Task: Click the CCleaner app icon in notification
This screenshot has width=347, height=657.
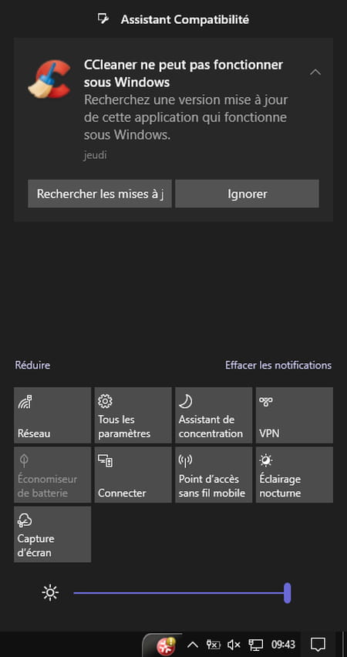Action: [x=50, y=79]
